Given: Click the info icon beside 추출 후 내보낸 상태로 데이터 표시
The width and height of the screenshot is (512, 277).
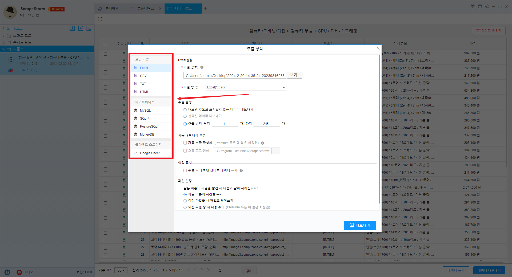Looking at the screenshot, I should point(241,170).
